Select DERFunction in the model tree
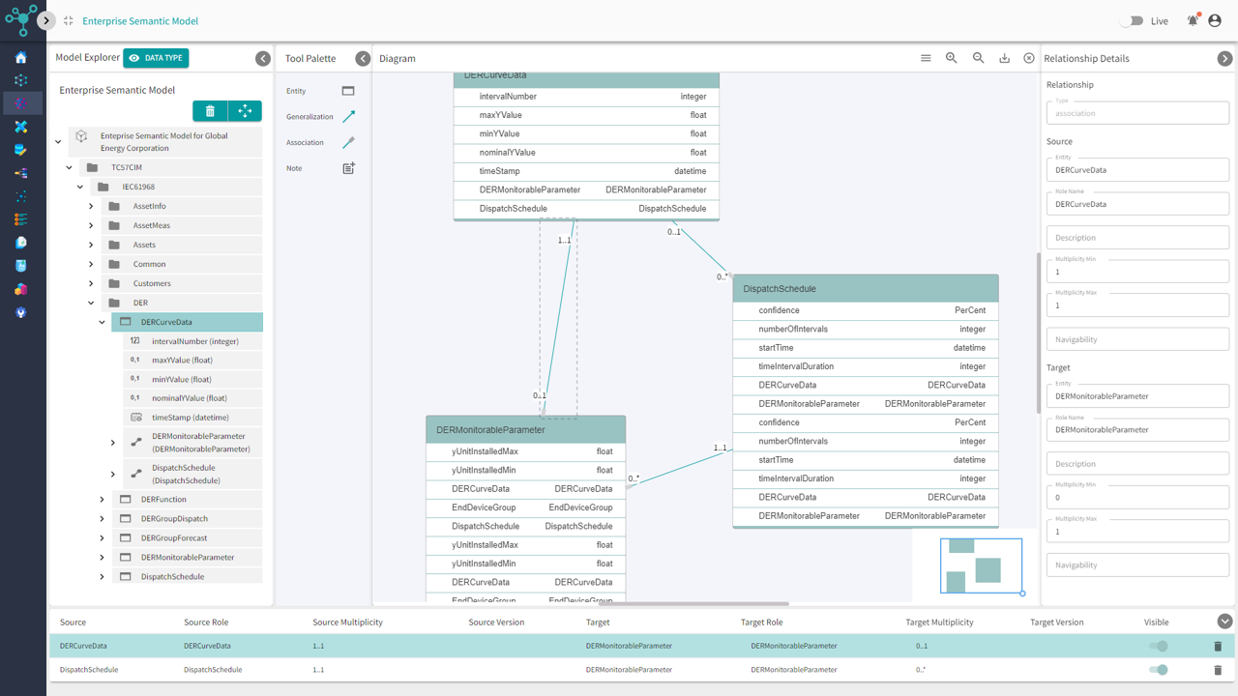The image size is (1238, 696). 163,500
